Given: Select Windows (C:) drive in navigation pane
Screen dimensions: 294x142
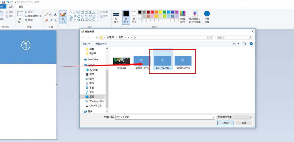Looking at the screenshot, I should (x=94, y=101).
